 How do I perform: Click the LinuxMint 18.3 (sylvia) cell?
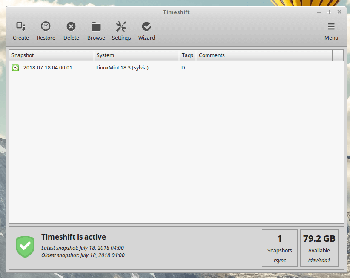pos(122,68)
